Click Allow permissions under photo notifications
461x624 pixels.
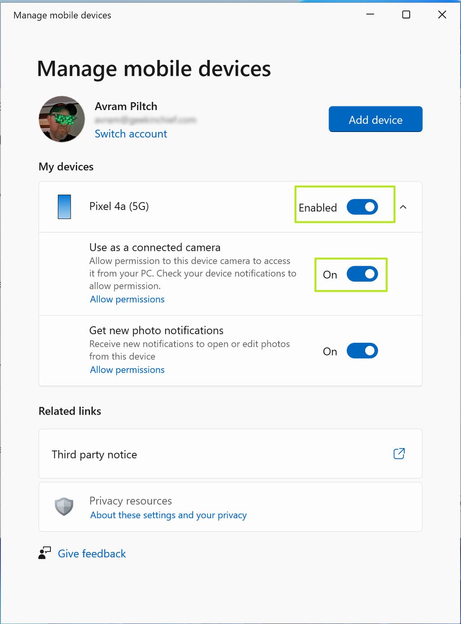pyautogui.click(x=127, y=369)
